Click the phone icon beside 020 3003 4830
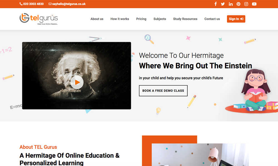The height and width of the screenshot is (166, 278). 21,4
